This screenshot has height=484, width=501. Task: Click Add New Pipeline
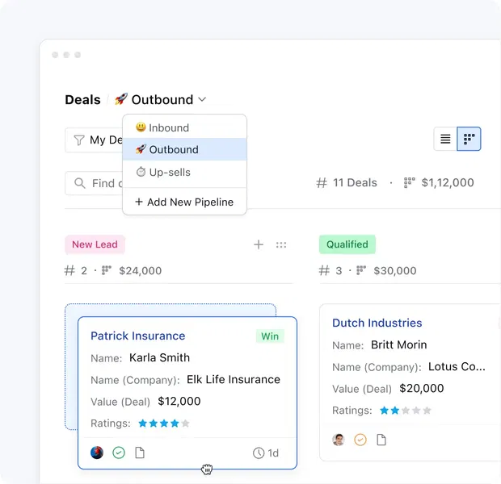point(184,202)
